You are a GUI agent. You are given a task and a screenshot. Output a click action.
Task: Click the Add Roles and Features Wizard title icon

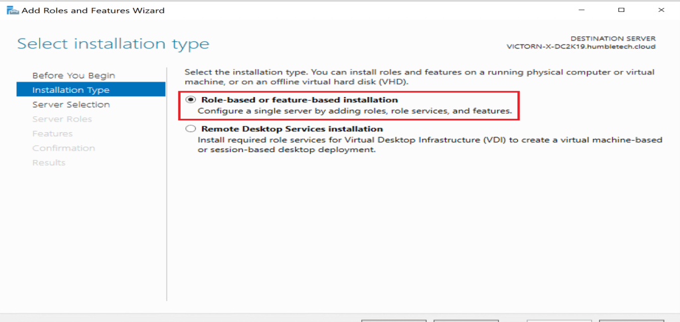click(12, 11)
